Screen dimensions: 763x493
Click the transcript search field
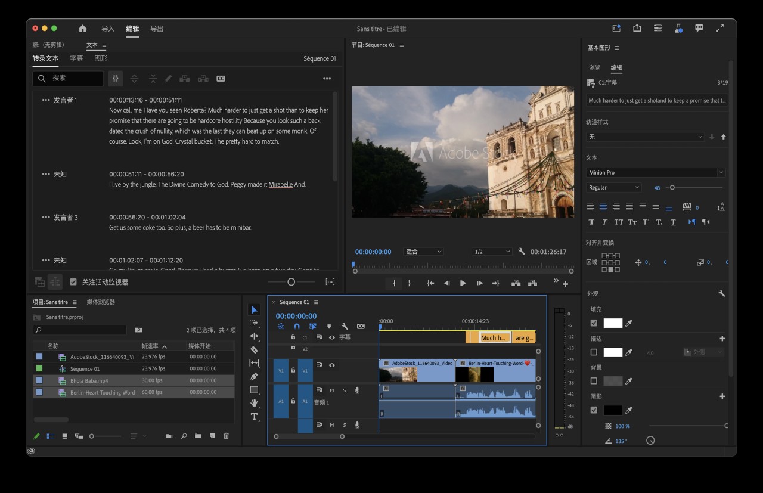pos(69,78)
